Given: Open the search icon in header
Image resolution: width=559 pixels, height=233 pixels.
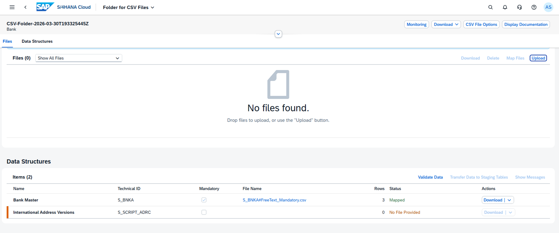Looking at the screenshot, I should click(x=491, y=7).
